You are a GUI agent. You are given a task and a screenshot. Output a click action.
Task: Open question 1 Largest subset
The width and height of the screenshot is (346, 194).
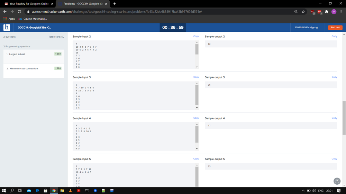point(34,57)
